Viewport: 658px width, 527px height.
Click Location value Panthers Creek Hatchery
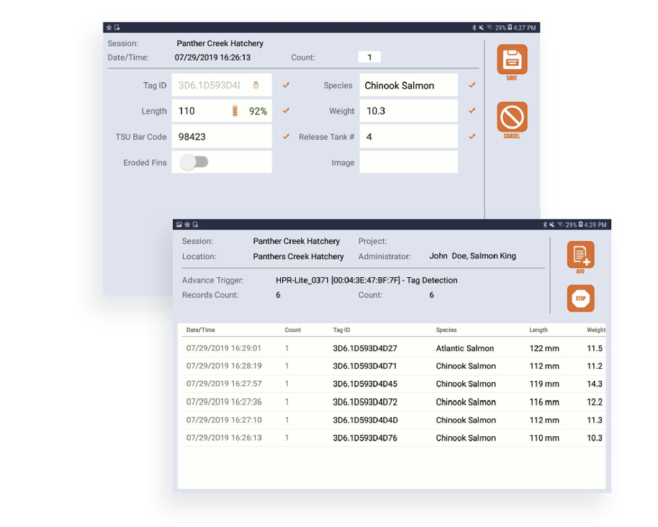point(298,256)
